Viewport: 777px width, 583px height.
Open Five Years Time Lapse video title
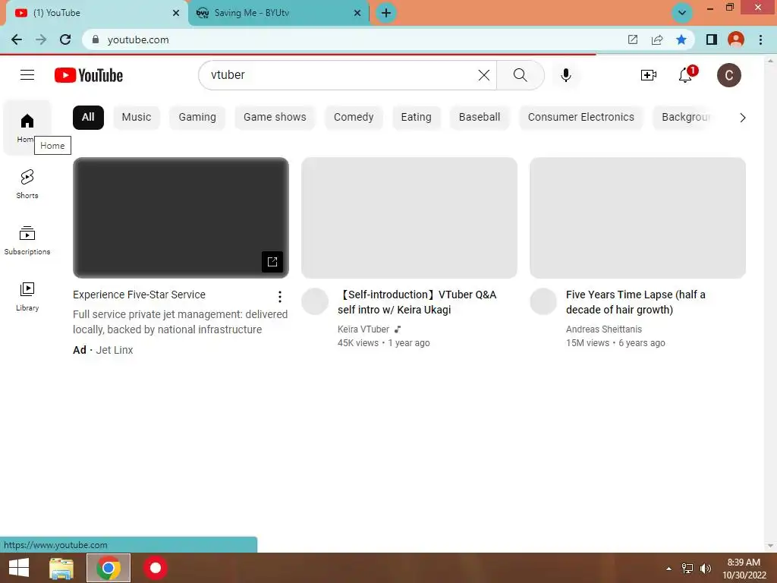[636, 302]
